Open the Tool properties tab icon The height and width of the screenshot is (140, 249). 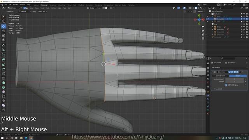(208, 63)
